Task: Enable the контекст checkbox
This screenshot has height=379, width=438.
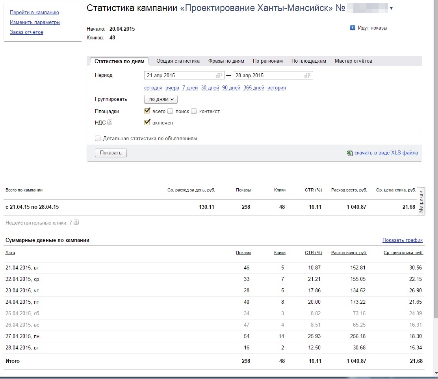Action: click(194, 111)
